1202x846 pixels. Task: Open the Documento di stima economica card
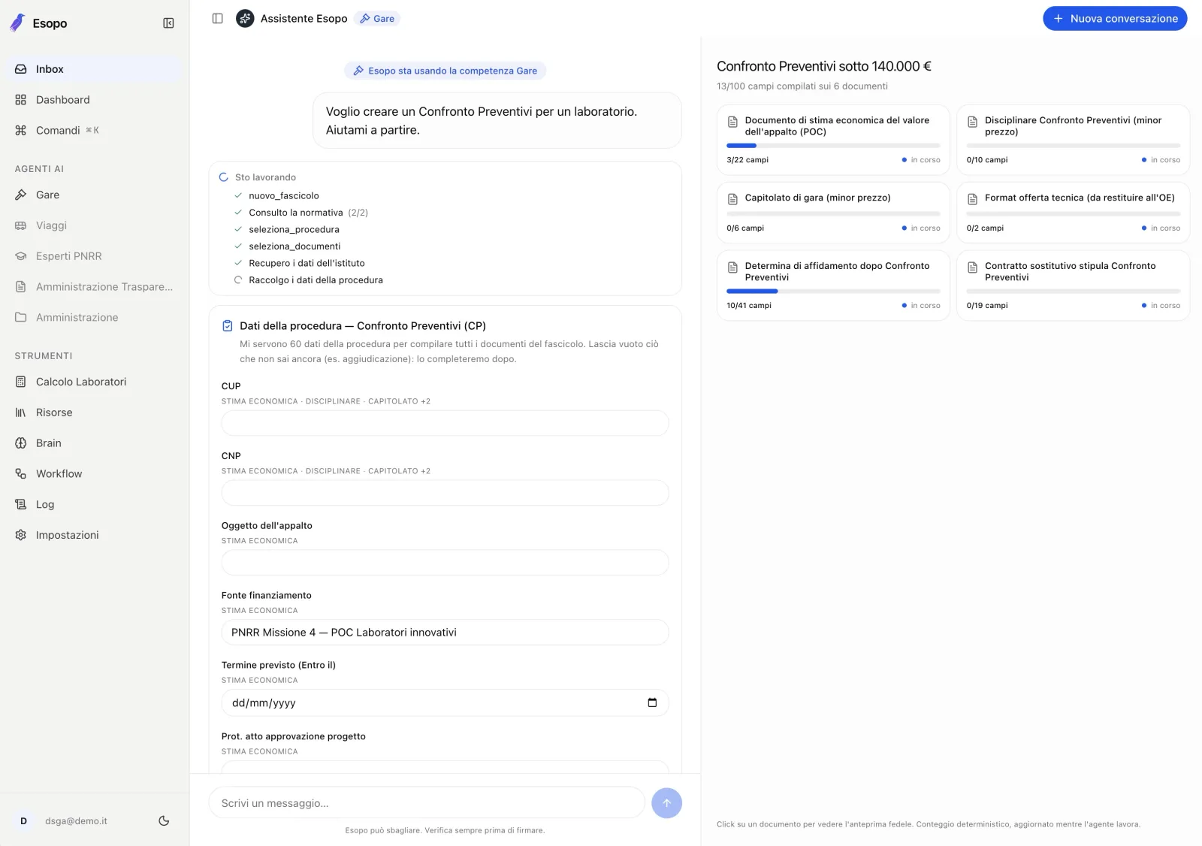tap(833, 140)
